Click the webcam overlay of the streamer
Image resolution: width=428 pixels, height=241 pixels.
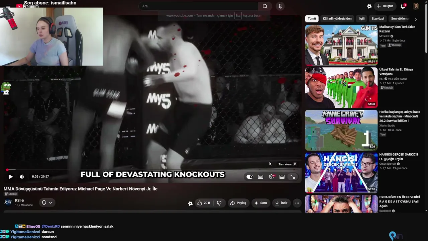pos(51,36)
